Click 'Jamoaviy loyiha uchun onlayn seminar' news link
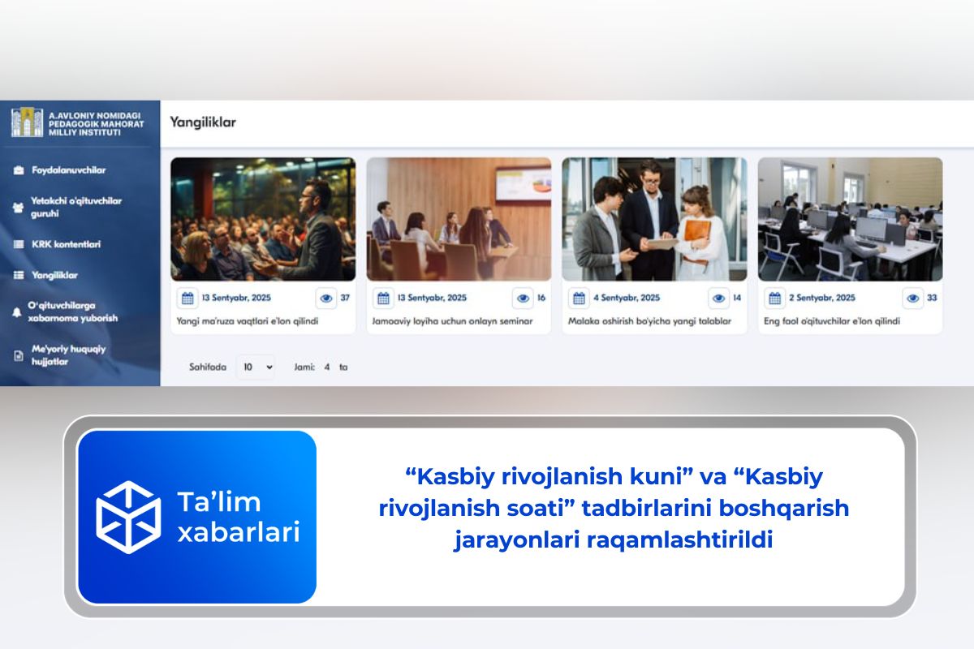The image size is (974, 649). click(x=452, y=322)
